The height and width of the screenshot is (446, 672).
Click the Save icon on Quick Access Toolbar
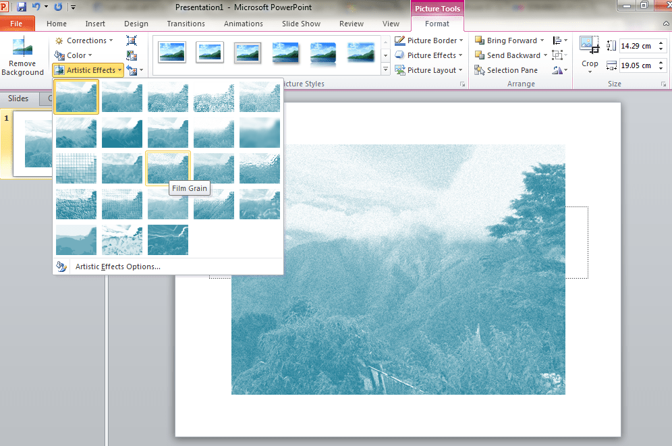[22, 7]
